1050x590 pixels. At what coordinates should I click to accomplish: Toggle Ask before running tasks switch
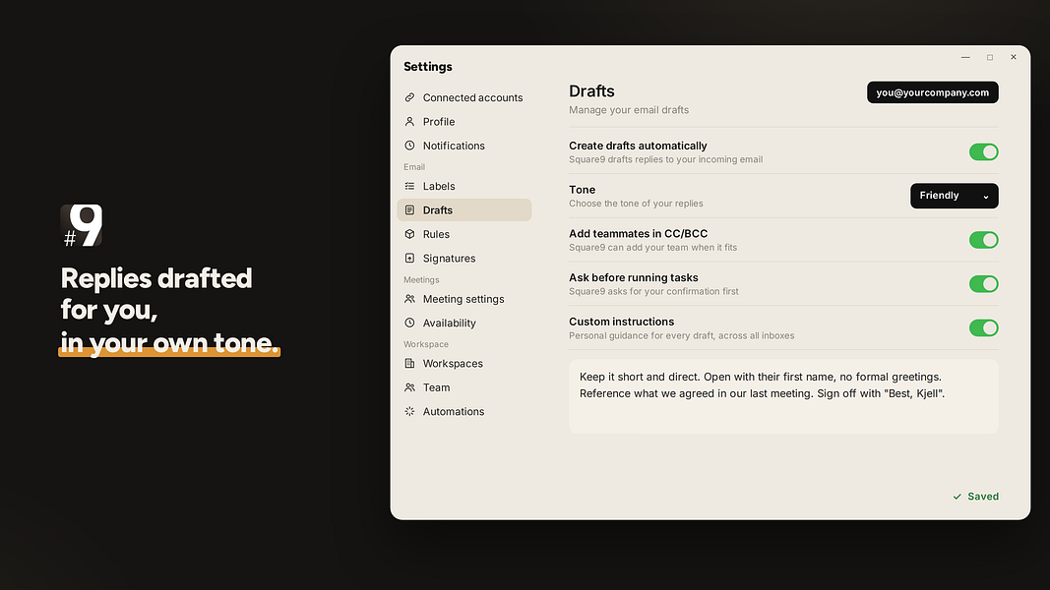984,284
